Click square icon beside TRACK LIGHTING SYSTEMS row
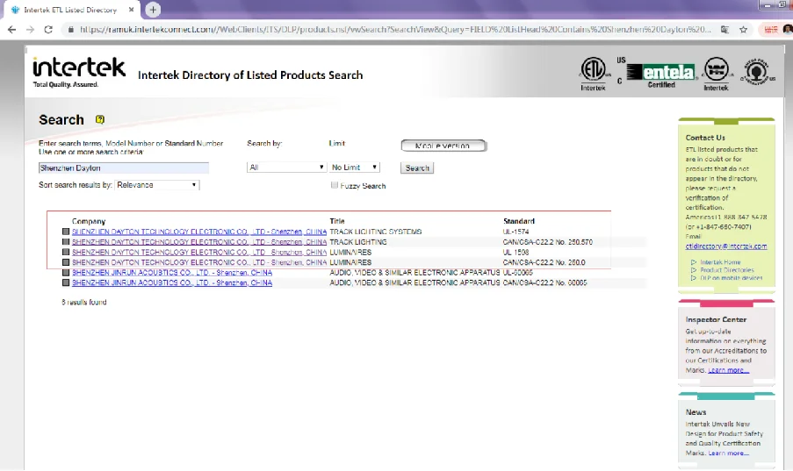The height and width of the screenshot is (471, 793). click(66, 232)
